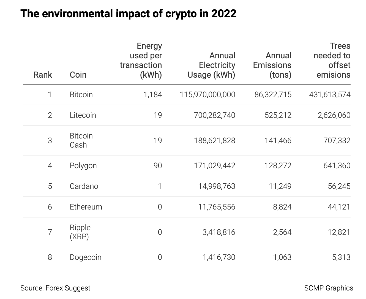The height and width of the screenshot is (299, 366).
Task: Click the Rank column header
Action: point(43,75)
